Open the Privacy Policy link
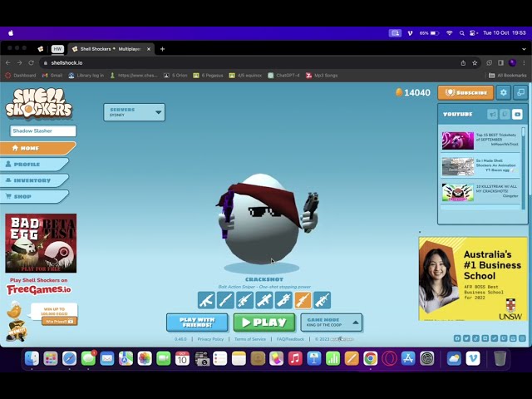 point(210,339)
